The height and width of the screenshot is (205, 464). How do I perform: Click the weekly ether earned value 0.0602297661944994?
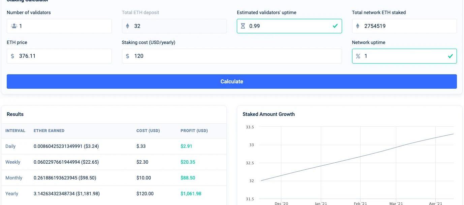tap(66, 162)
